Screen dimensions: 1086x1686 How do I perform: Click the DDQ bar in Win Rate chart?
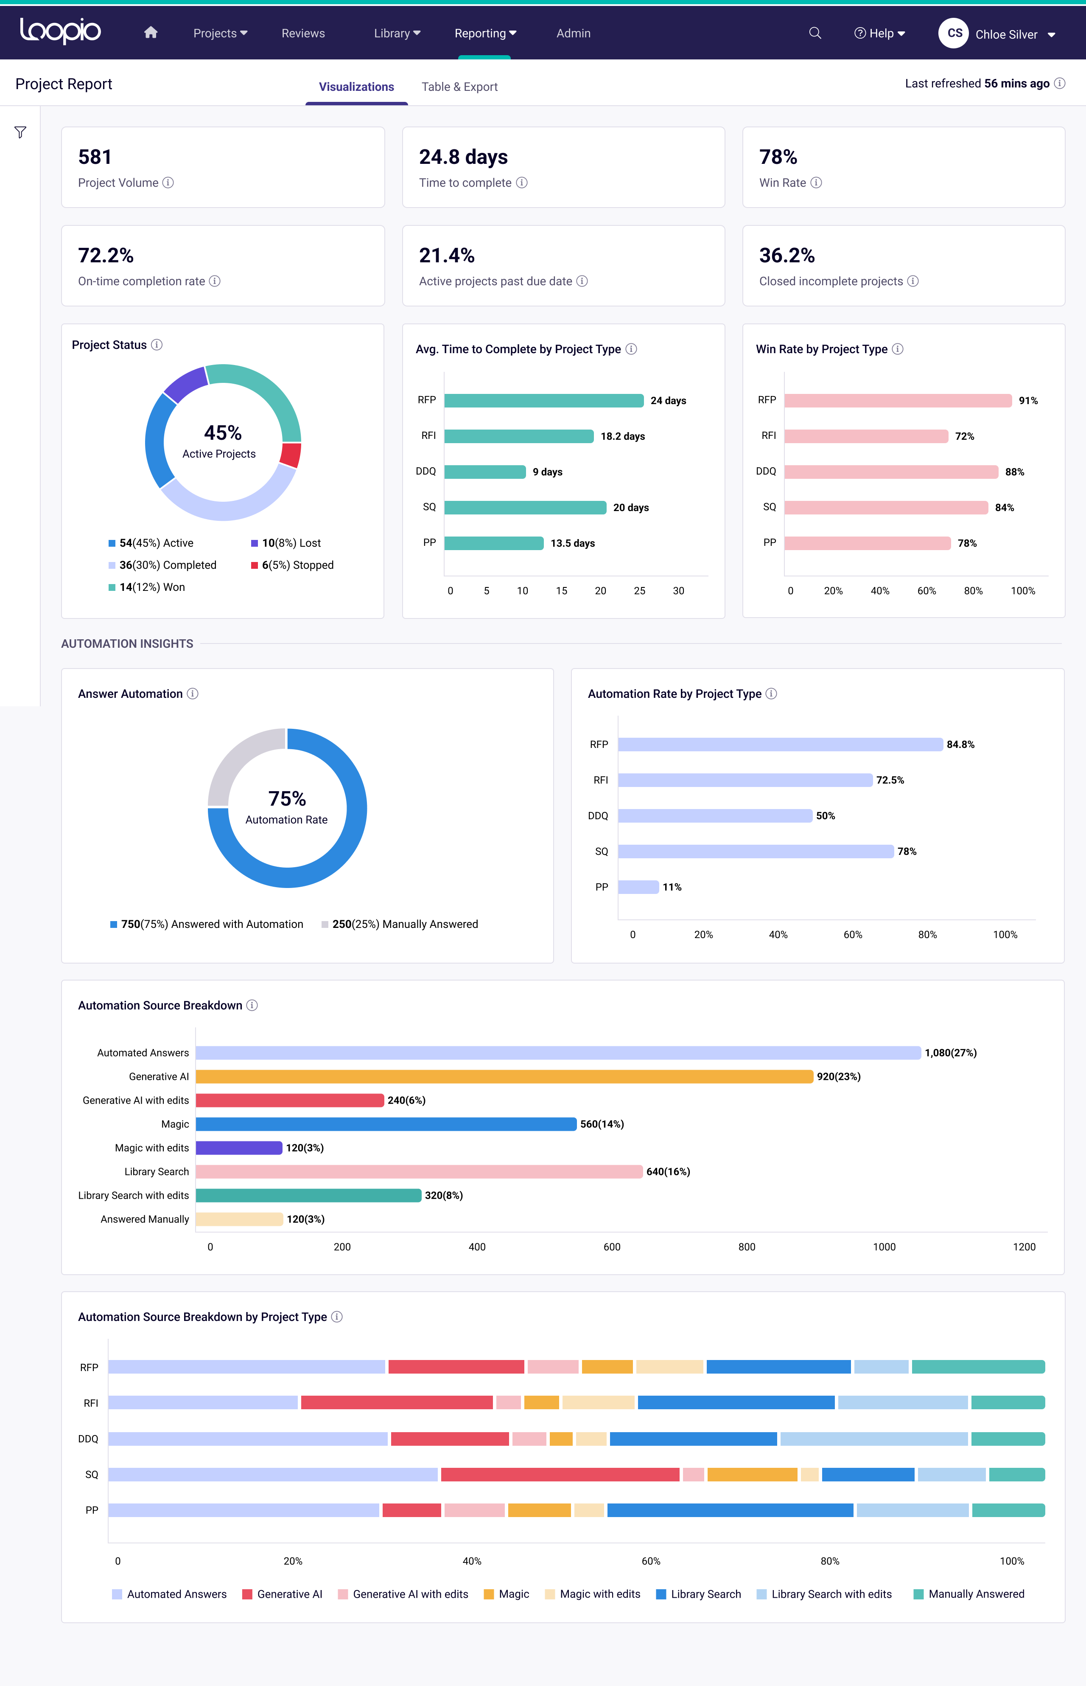click(891, 471)
